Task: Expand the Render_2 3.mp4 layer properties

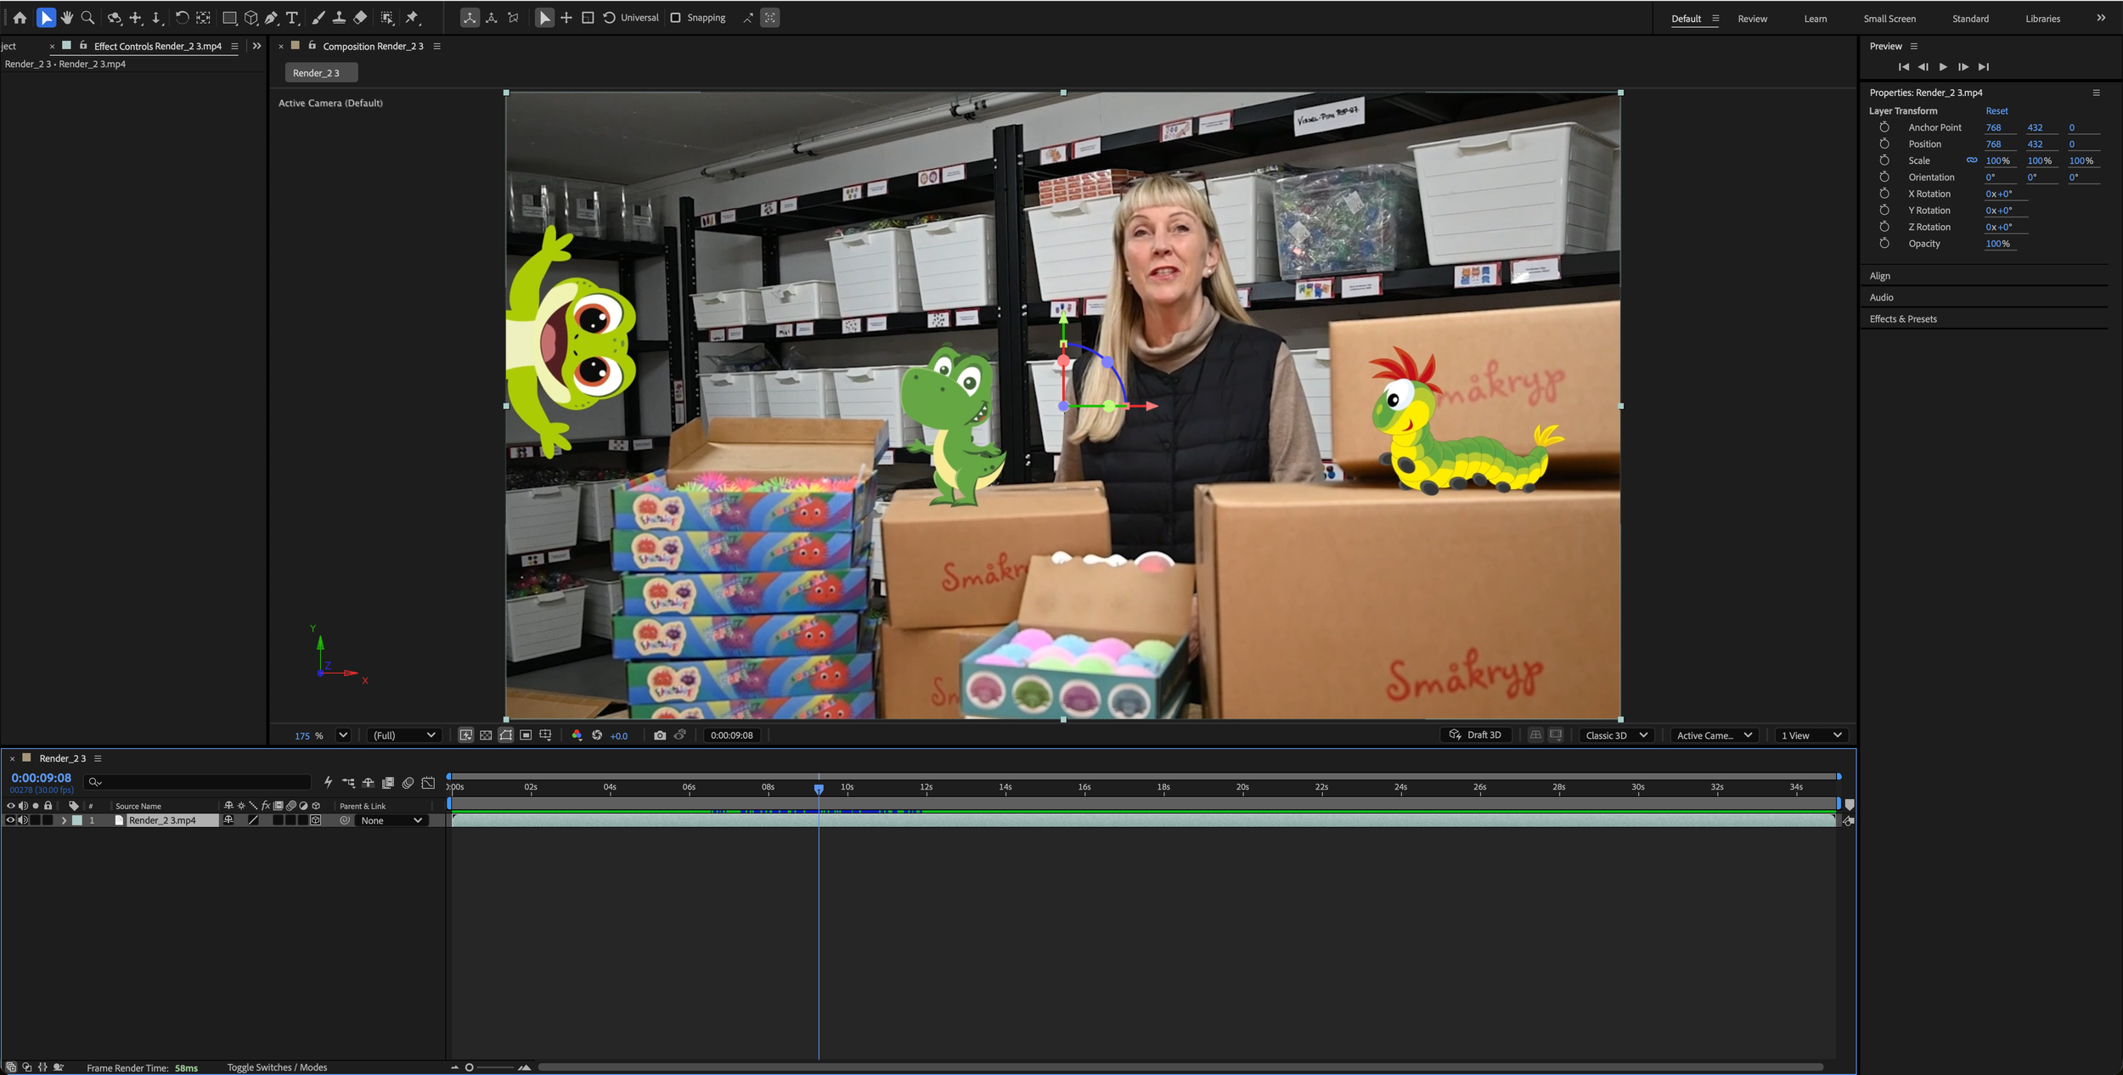Action: click(x=64, y=820)
